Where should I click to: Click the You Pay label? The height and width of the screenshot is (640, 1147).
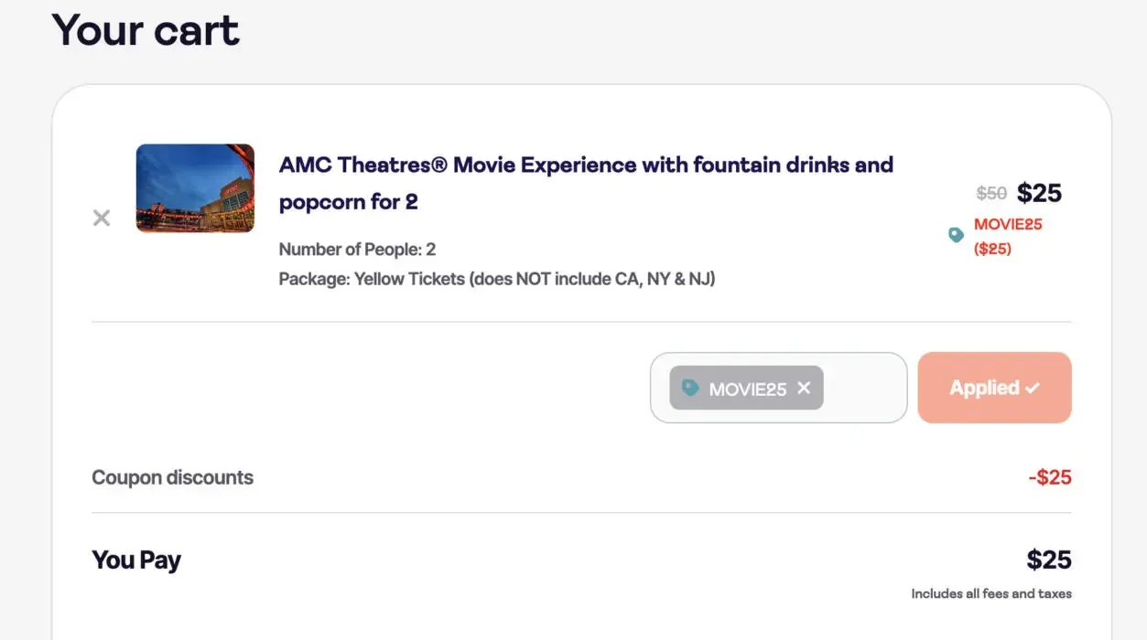coord(136,560)
